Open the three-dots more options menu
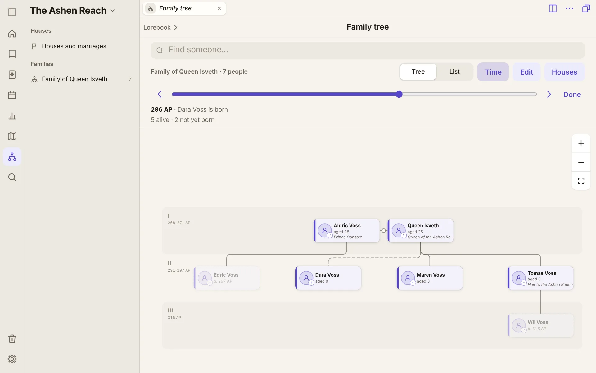Viewport: 596px width, 373px height. coord(569,8)
